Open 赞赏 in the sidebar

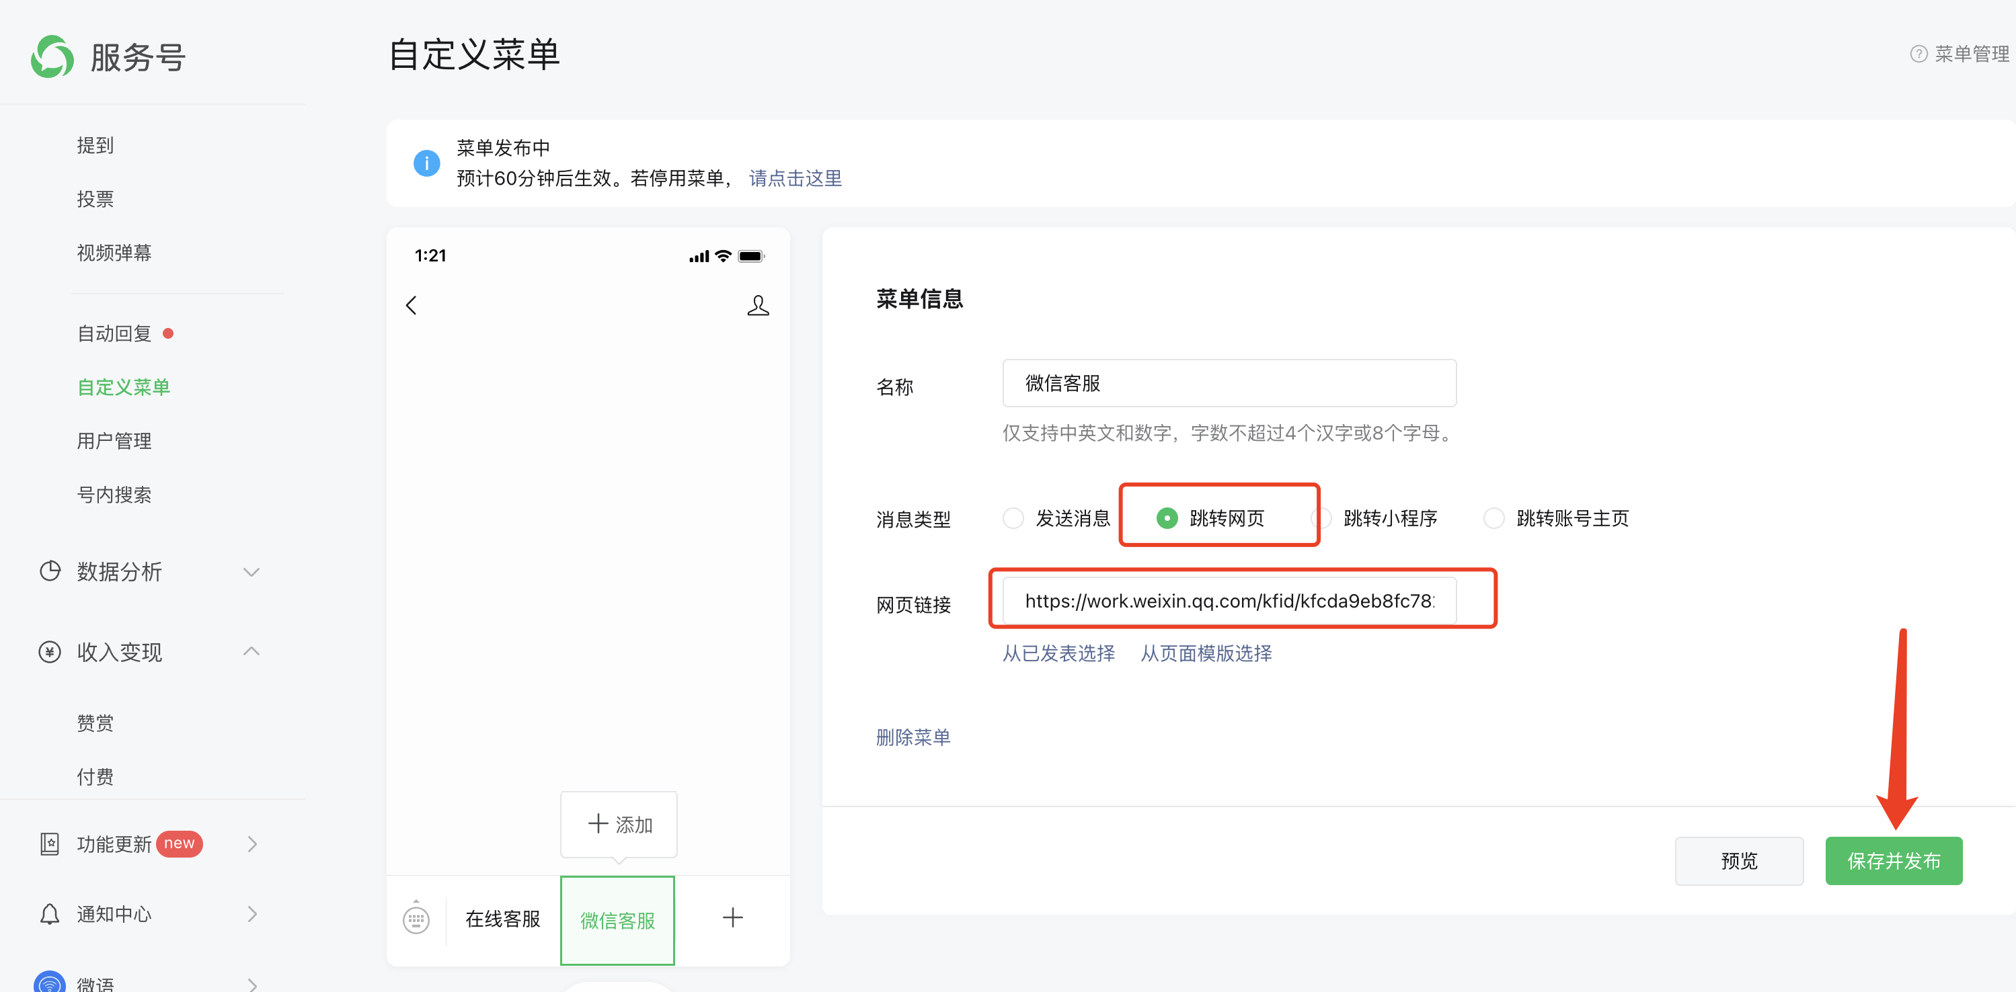point(95,723)
